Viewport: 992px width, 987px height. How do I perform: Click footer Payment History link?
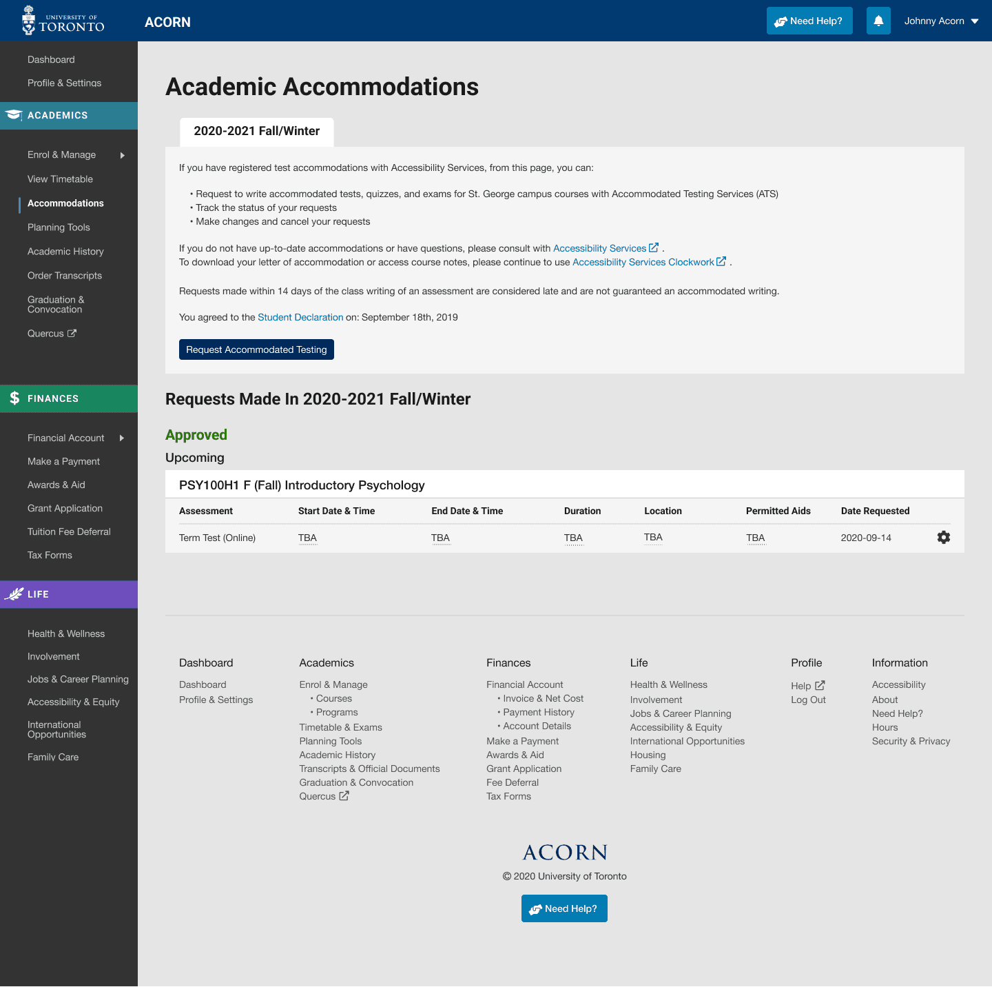click(539, 713)
